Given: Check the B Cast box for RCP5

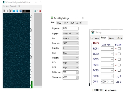Looking at the screenshot, I should click(119, 70).
